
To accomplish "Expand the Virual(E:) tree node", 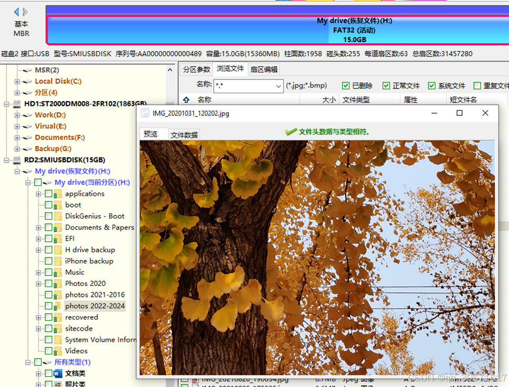I will 17,126.
